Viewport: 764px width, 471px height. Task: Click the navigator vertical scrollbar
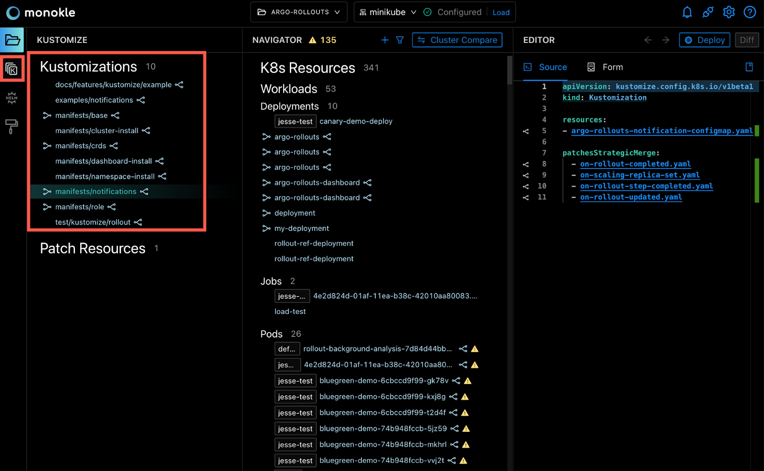tap(509, 70)
